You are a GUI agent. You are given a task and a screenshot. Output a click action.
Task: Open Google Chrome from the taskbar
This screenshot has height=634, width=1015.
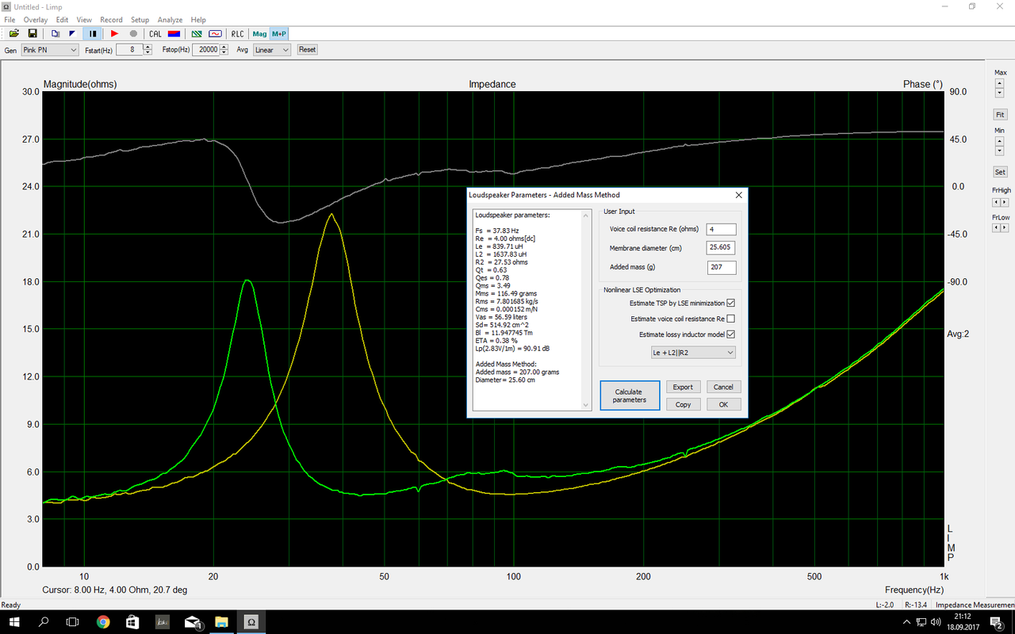pyautogui.click(x=103, y=621)
